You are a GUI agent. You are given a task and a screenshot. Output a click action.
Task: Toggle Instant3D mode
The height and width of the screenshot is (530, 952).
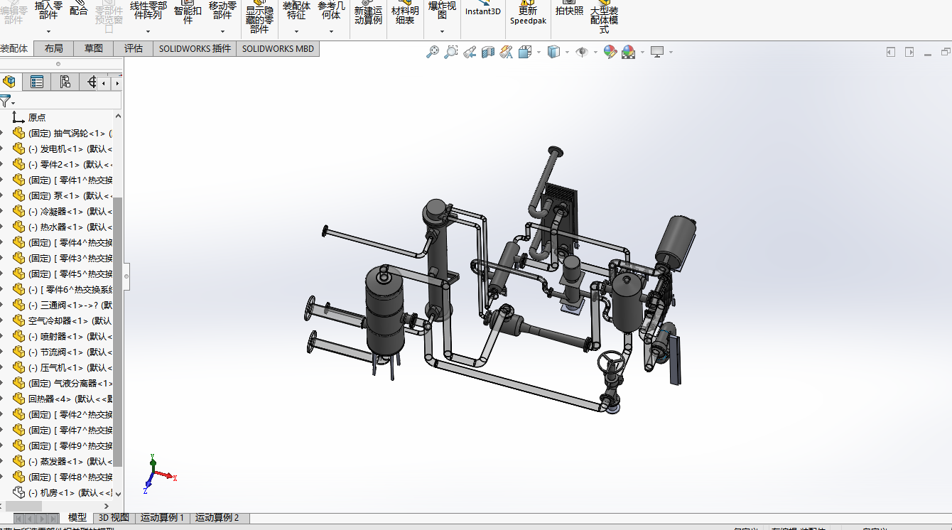(483, 11)
